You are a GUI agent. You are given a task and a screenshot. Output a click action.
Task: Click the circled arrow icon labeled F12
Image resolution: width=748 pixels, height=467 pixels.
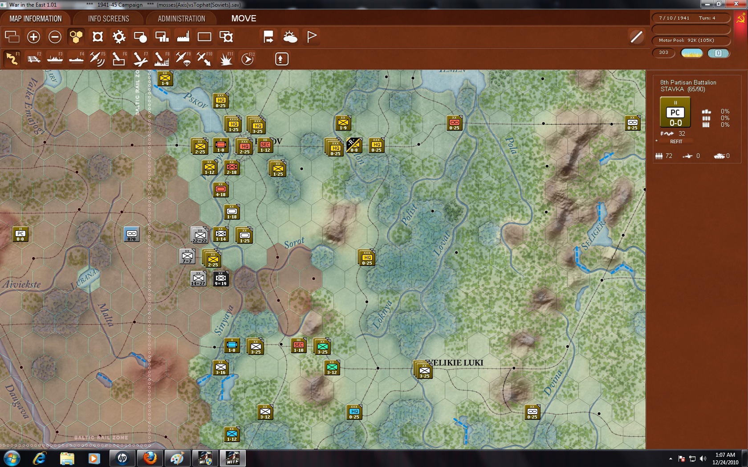(247, 59)
